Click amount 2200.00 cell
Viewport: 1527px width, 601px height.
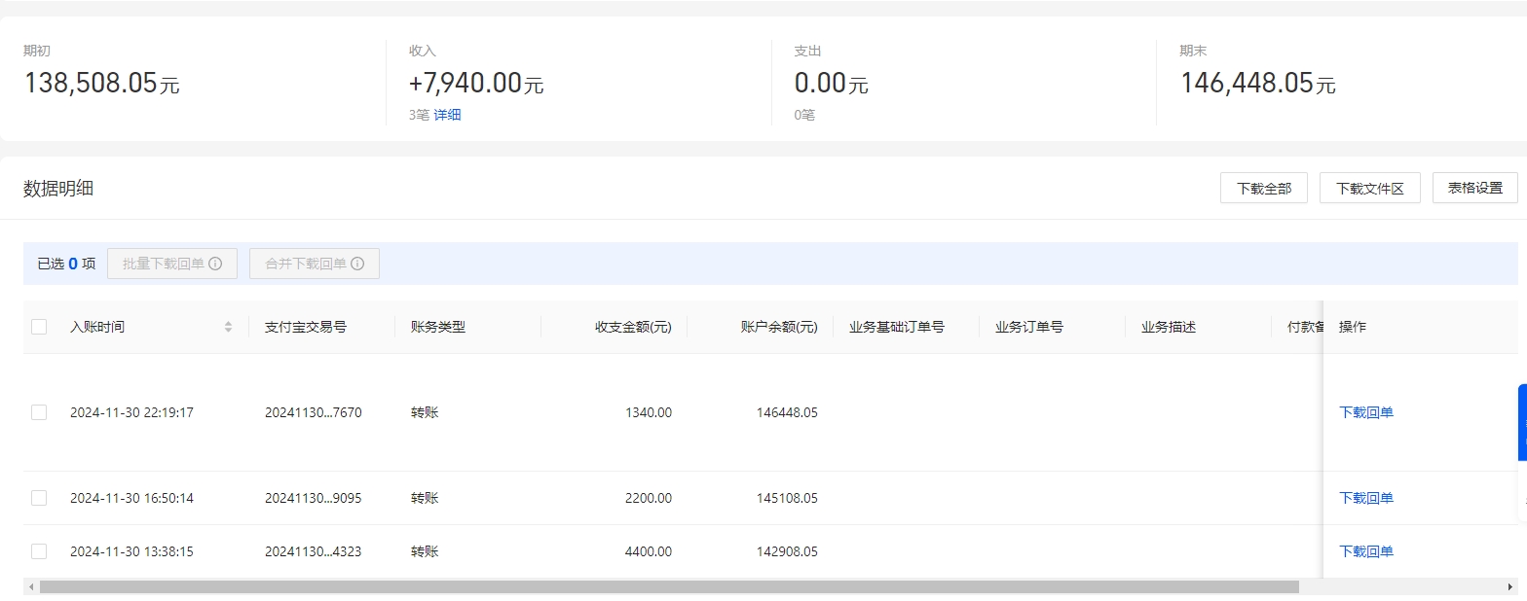pos(649,498)
